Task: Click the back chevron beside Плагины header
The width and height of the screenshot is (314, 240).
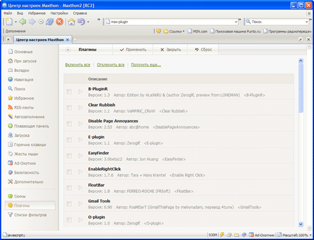Action: pos(68,50)
